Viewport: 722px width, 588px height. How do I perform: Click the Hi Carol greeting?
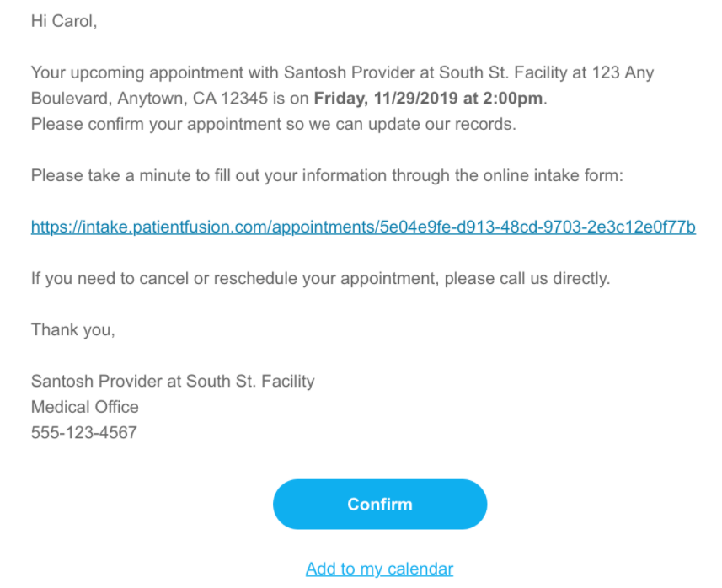tap(64, 21)
